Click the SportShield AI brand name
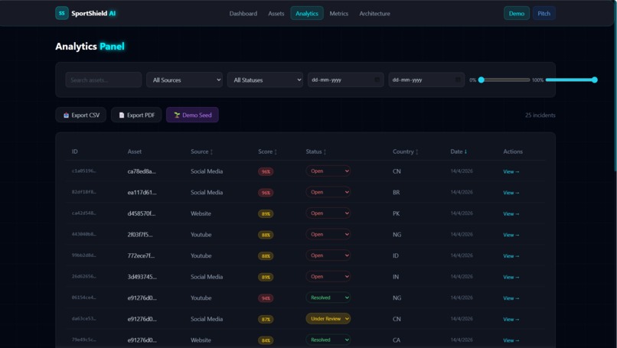Screen dimensions: 617x348 pos(93,13)
